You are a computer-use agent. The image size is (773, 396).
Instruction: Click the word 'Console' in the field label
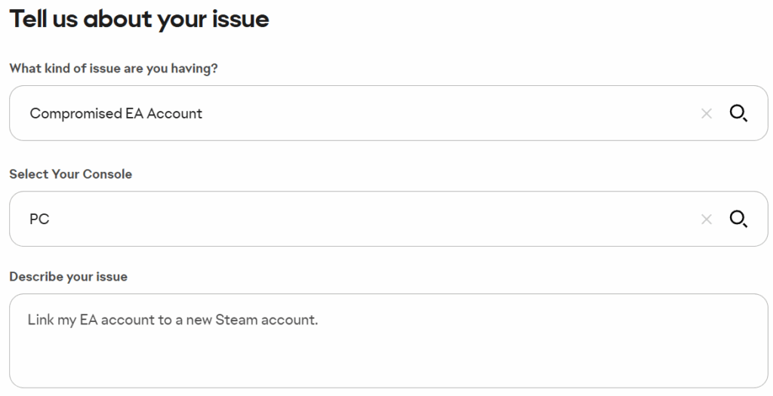(107, 174)
